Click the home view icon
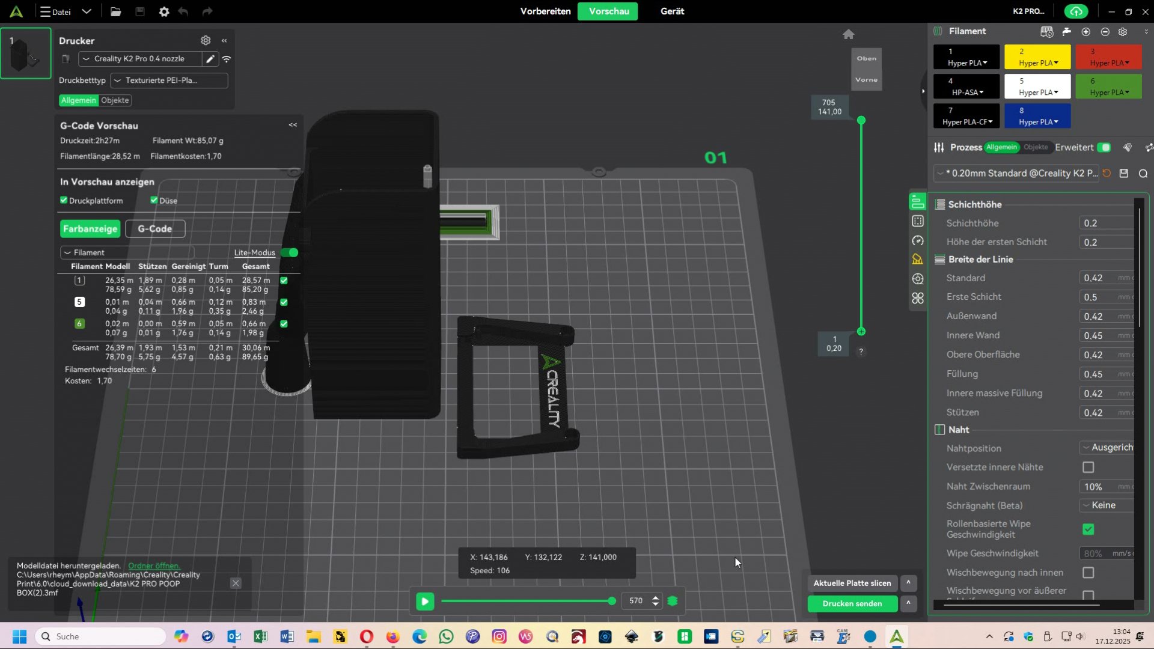1154x649 pixels. pos(848,34)
